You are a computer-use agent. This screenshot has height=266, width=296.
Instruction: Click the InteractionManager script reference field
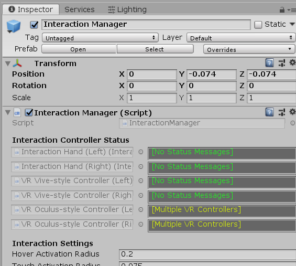pos(202,123)
